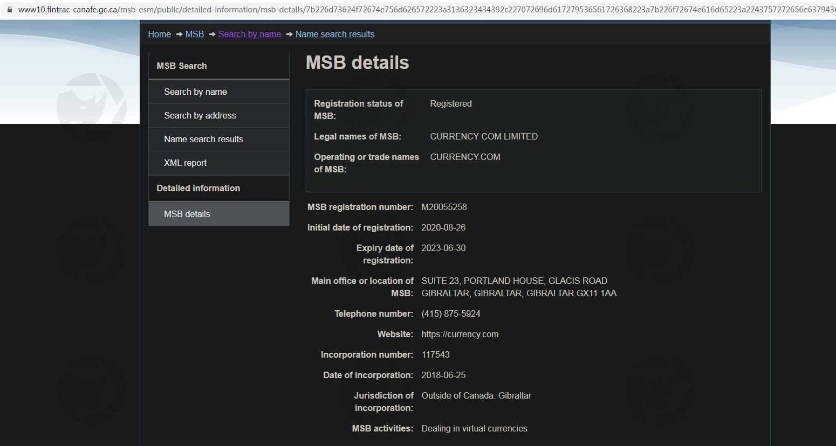836x446 pixels.
Task: Go to the Home breadcrumb link
Action: point(159,34)
